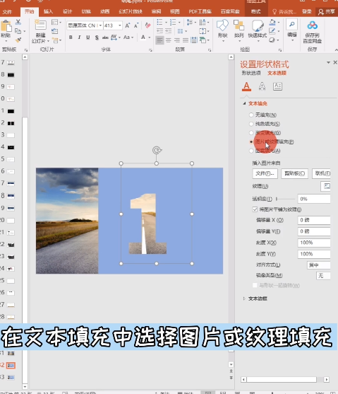Open the Mirror type (镜像类型) combo box

(x=323, y=276)
